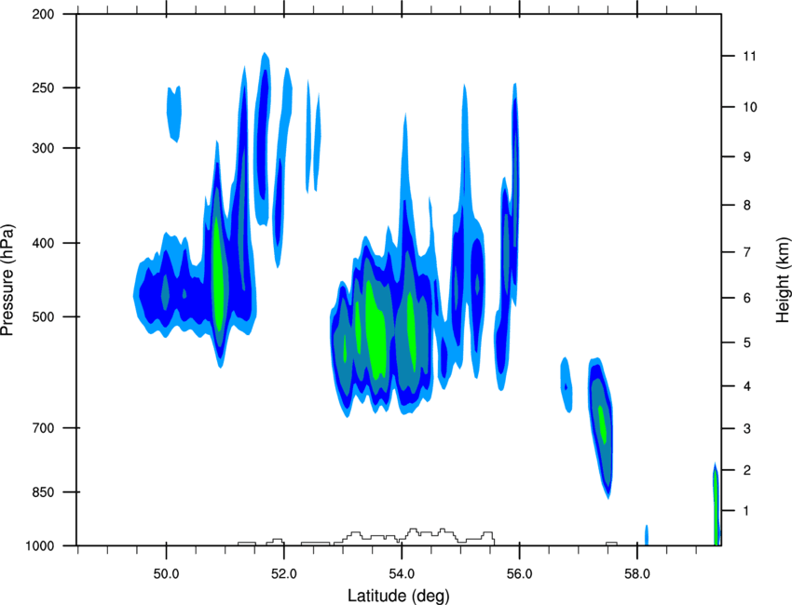Click the 250 pressure tick label
792x605 pixels.
44,88
